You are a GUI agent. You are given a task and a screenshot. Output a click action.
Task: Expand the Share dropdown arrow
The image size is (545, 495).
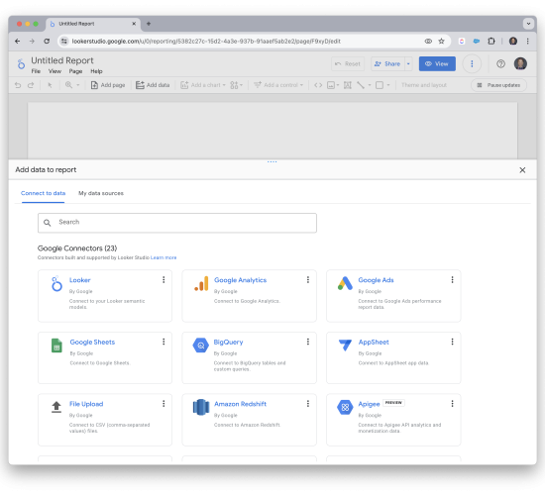coord(408,64)
